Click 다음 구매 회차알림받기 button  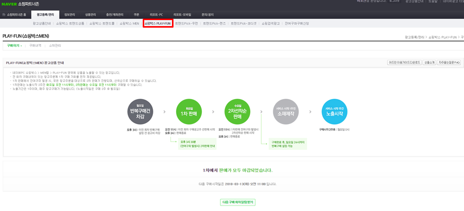238,202
